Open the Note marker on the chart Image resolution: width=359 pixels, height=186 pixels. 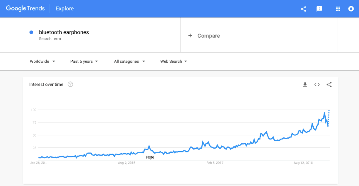(x=150, y=157)
